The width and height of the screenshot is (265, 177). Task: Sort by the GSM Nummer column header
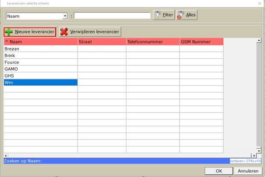point(201,42)
